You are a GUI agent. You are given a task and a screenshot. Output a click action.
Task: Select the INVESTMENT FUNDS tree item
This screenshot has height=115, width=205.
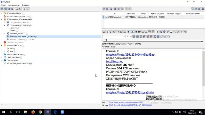pos(16,54)
